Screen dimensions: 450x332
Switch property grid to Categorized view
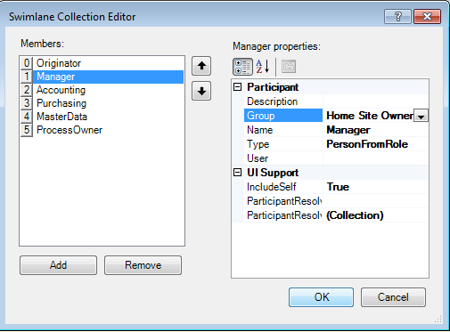(242, 67)
